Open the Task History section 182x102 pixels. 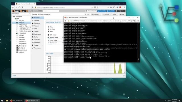coord(38,34)
